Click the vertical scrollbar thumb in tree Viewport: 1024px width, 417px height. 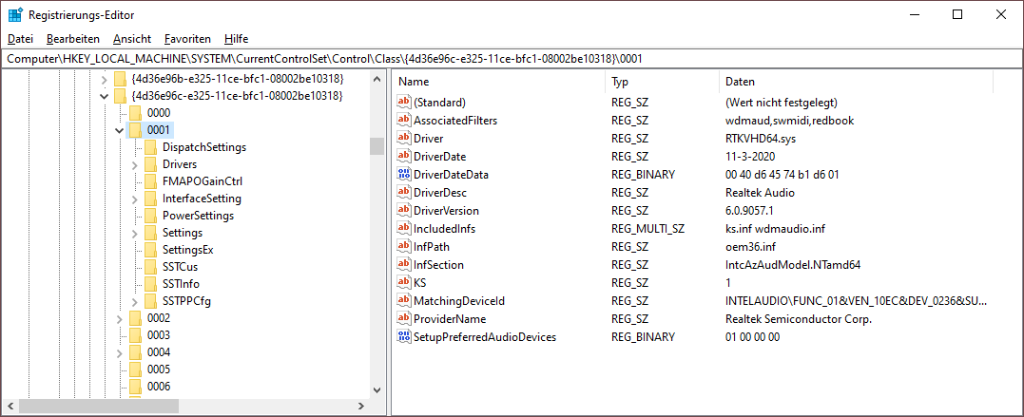point(377,145)
